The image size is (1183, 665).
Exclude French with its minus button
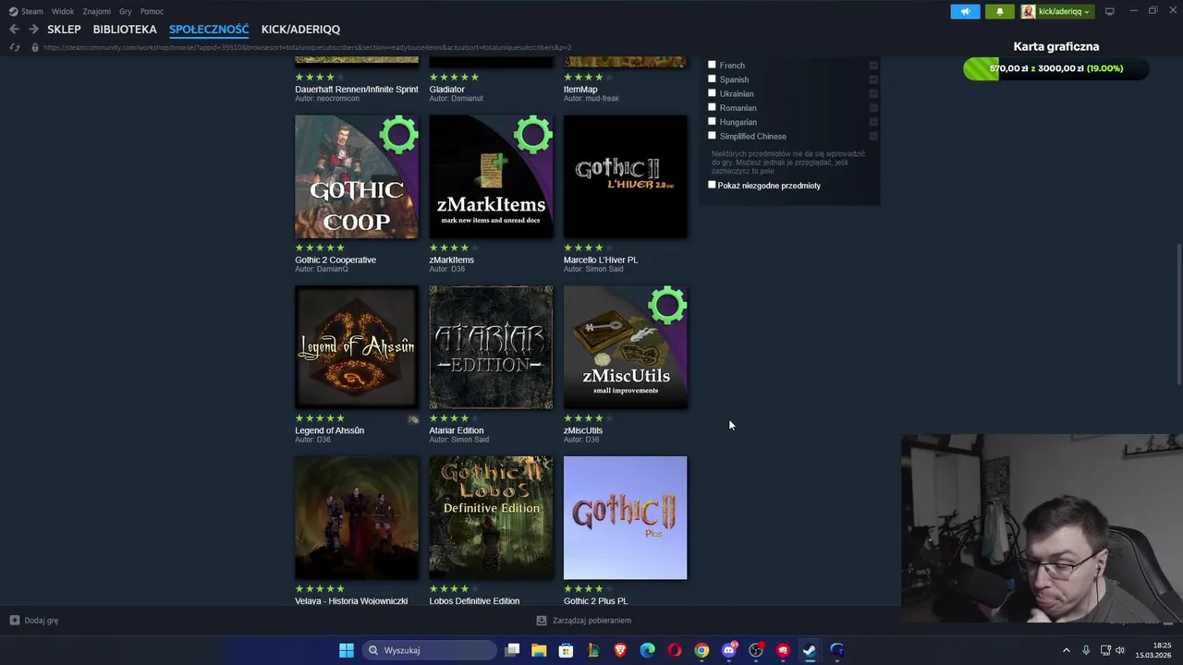tap(873, 65)
